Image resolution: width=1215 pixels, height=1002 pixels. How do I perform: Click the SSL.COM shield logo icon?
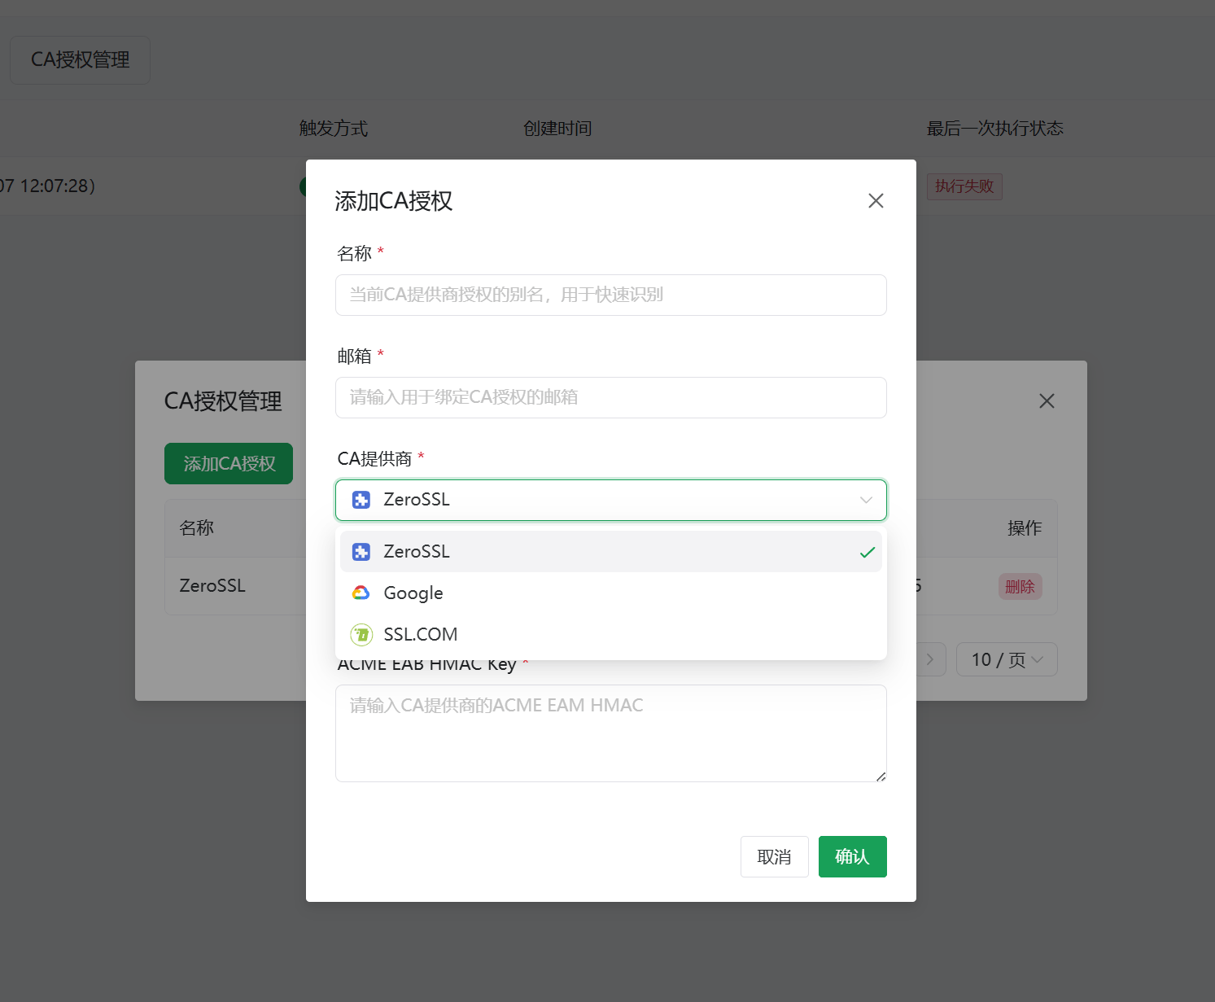click(361, 634)
